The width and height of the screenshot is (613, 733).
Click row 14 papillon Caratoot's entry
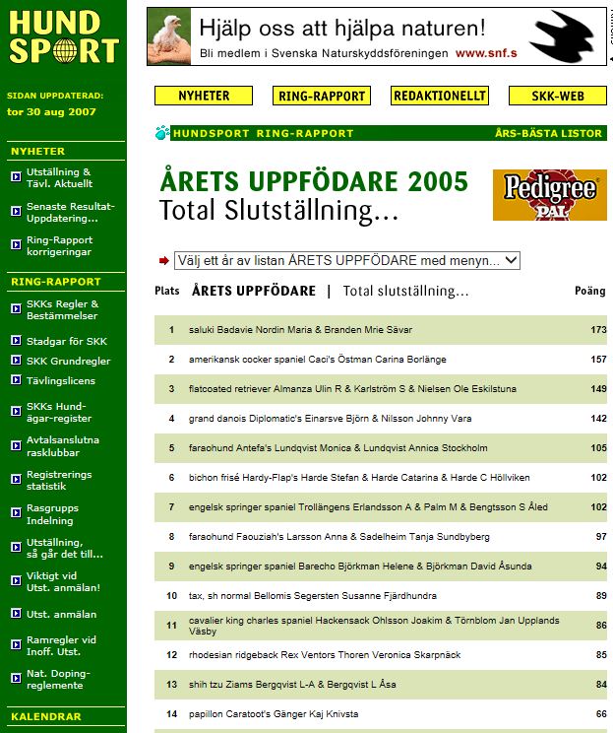tap(381, 714)
